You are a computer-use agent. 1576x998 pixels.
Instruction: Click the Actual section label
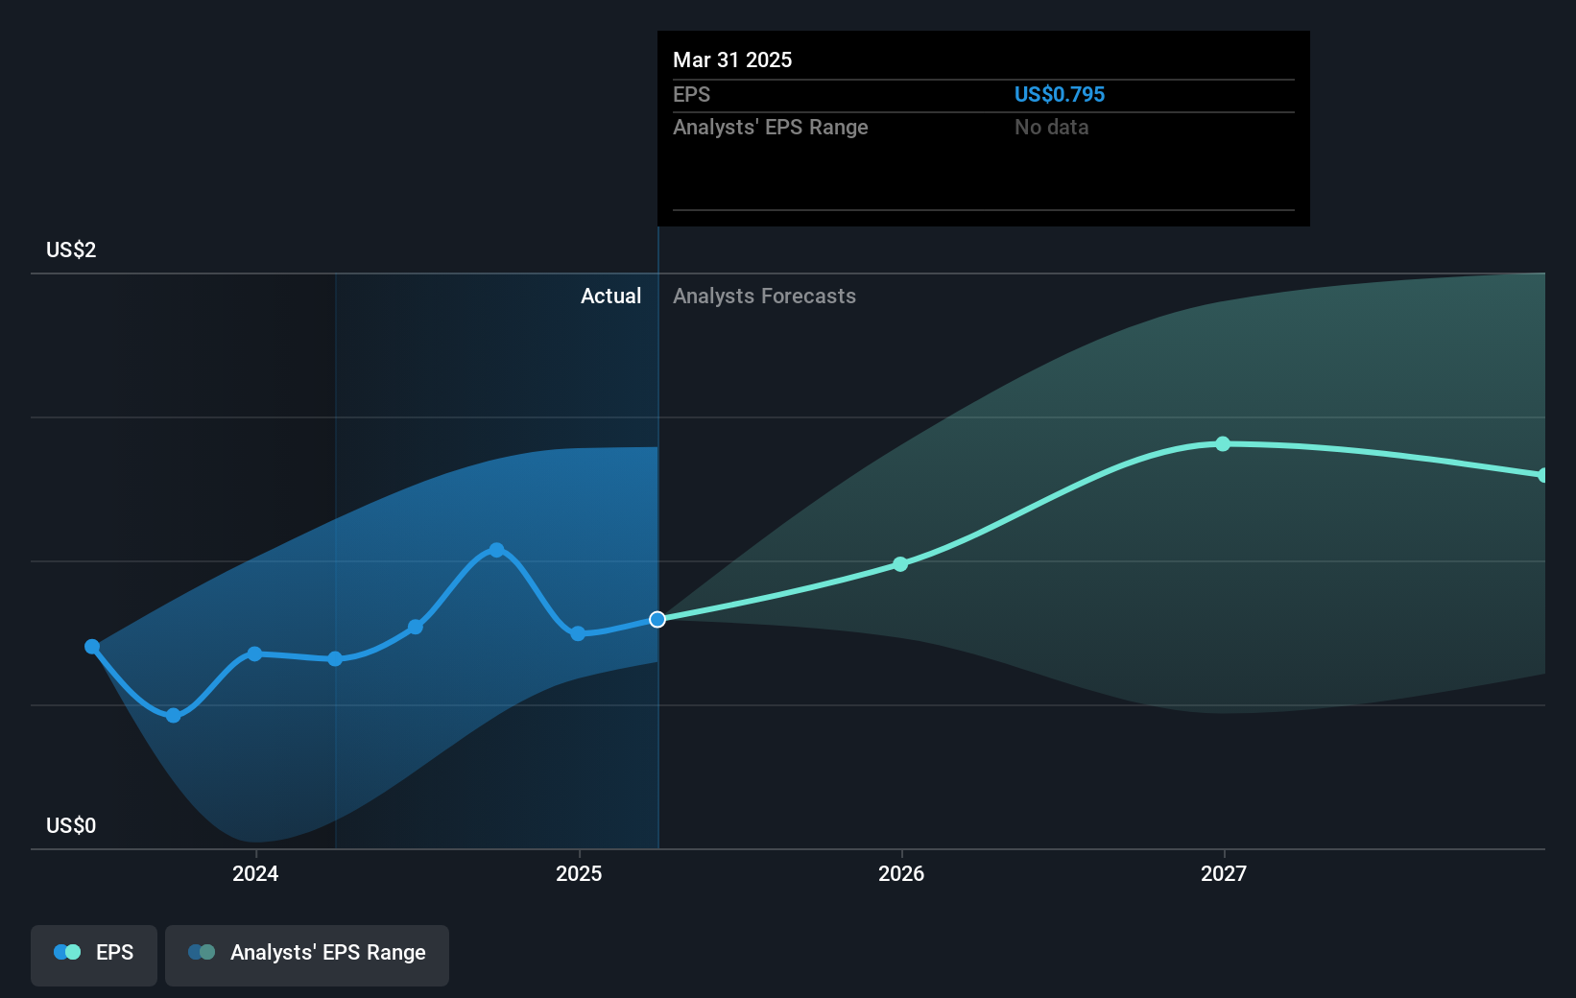click(610, 296)
